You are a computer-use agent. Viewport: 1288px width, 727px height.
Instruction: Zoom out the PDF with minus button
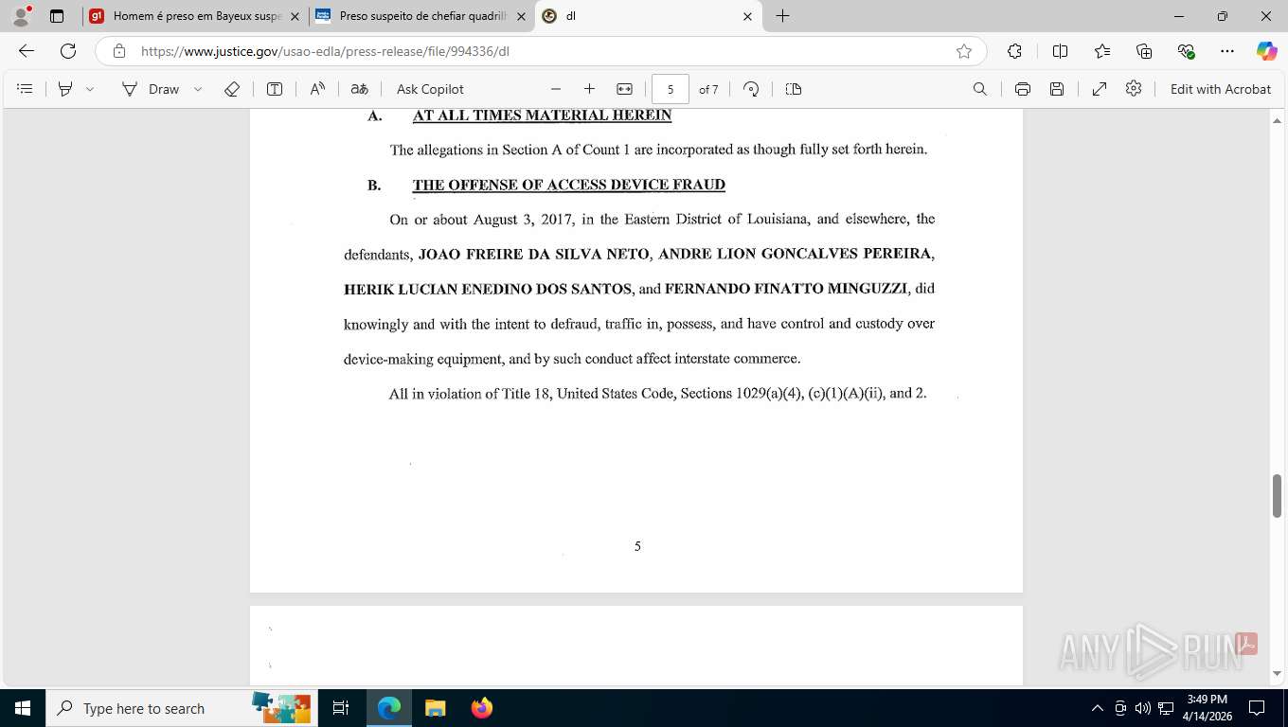click(x=556, y=89)
